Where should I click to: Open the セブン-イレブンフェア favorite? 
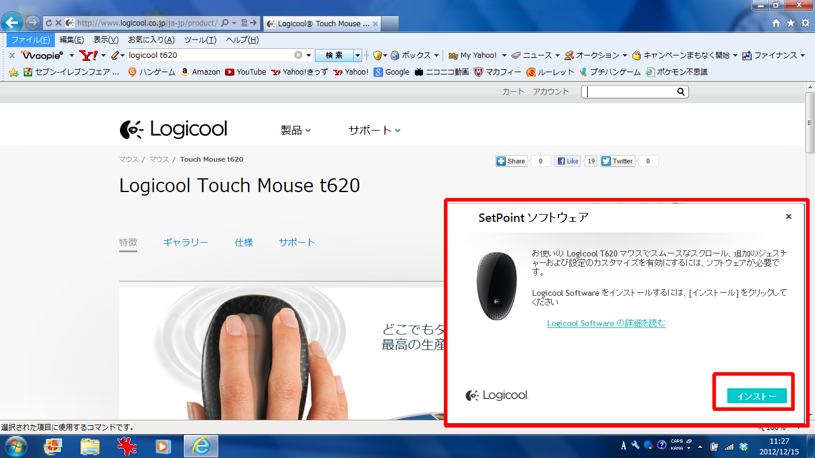(72, 72)
